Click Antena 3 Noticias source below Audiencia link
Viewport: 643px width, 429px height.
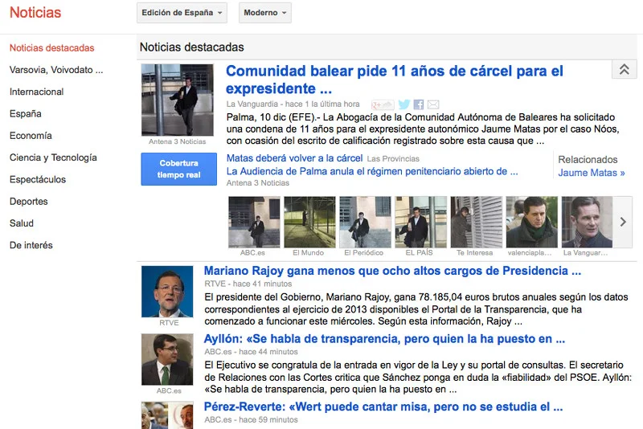[x=258, y=182]
